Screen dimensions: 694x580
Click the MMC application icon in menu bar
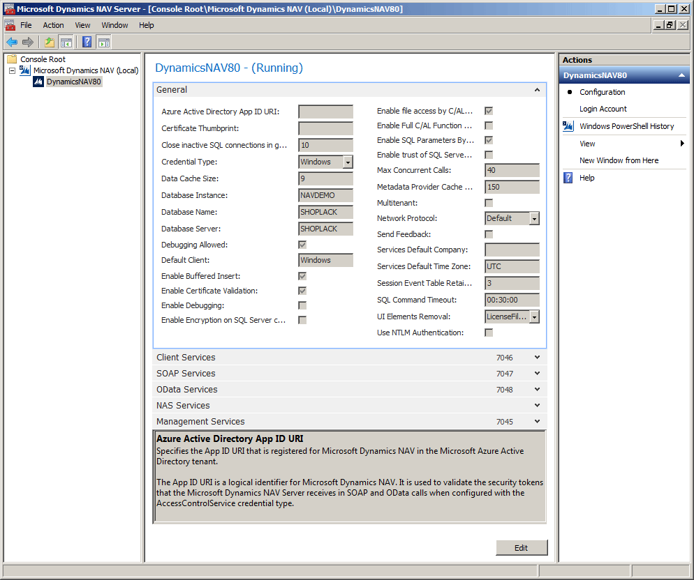point(10,25)
